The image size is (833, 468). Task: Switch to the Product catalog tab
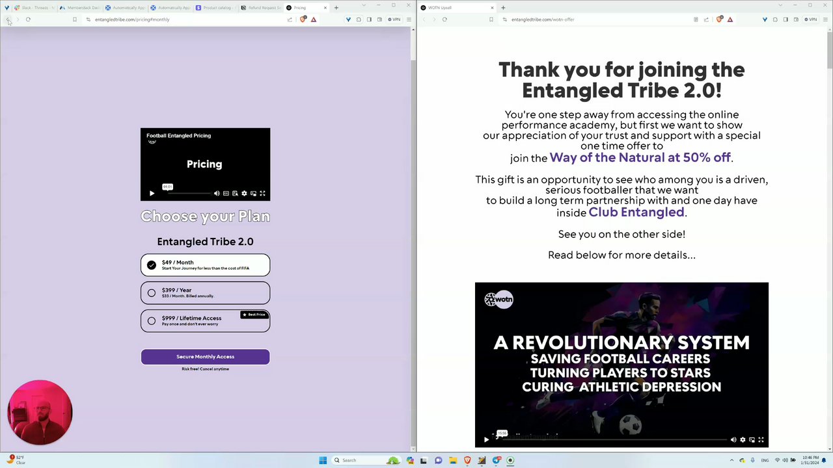coord(215,8)
